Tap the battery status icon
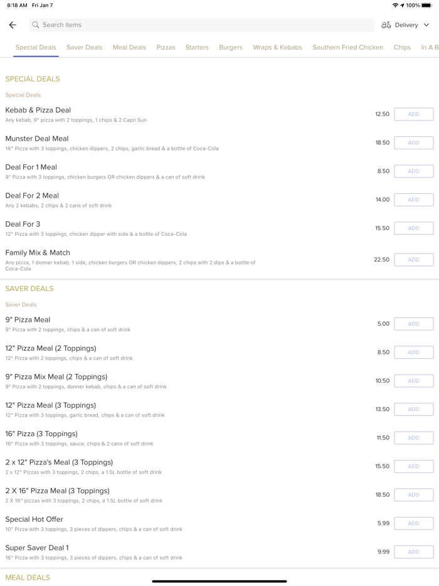The height and width of the screenshot is (586, 439). [x=426, y=5]
